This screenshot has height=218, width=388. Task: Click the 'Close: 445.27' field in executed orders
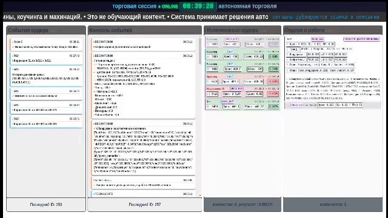(254, 107)
